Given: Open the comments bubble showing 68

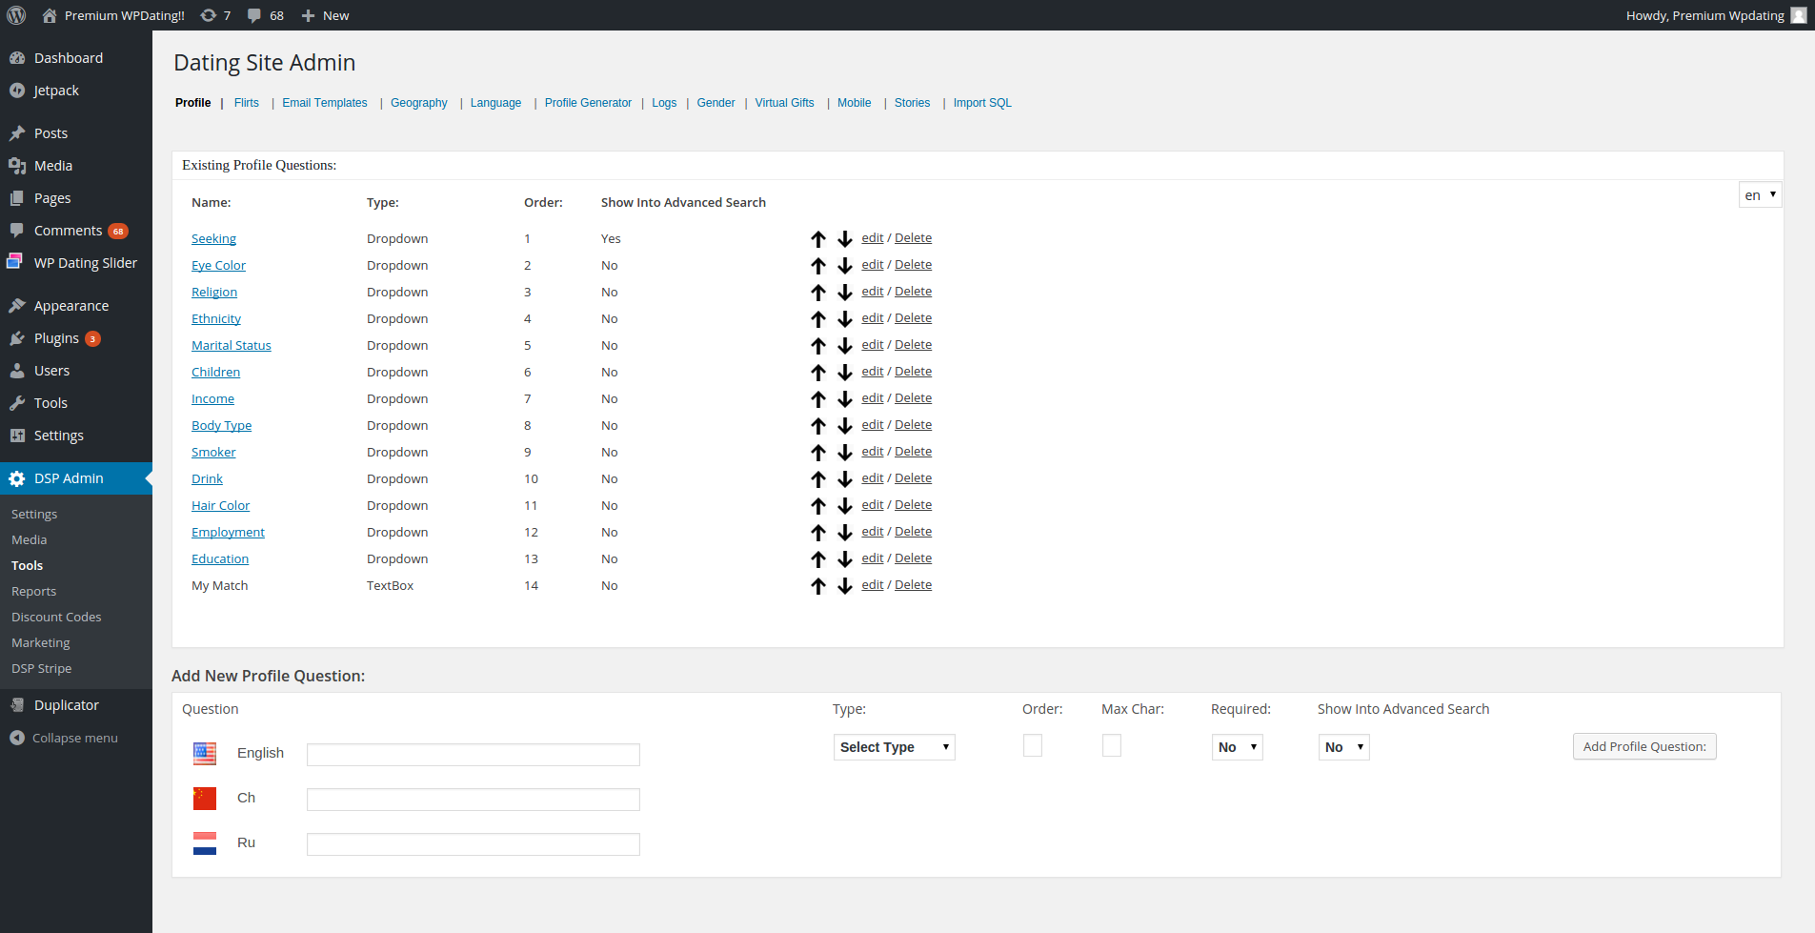Looking at the screenshot, I should point(265,15).
